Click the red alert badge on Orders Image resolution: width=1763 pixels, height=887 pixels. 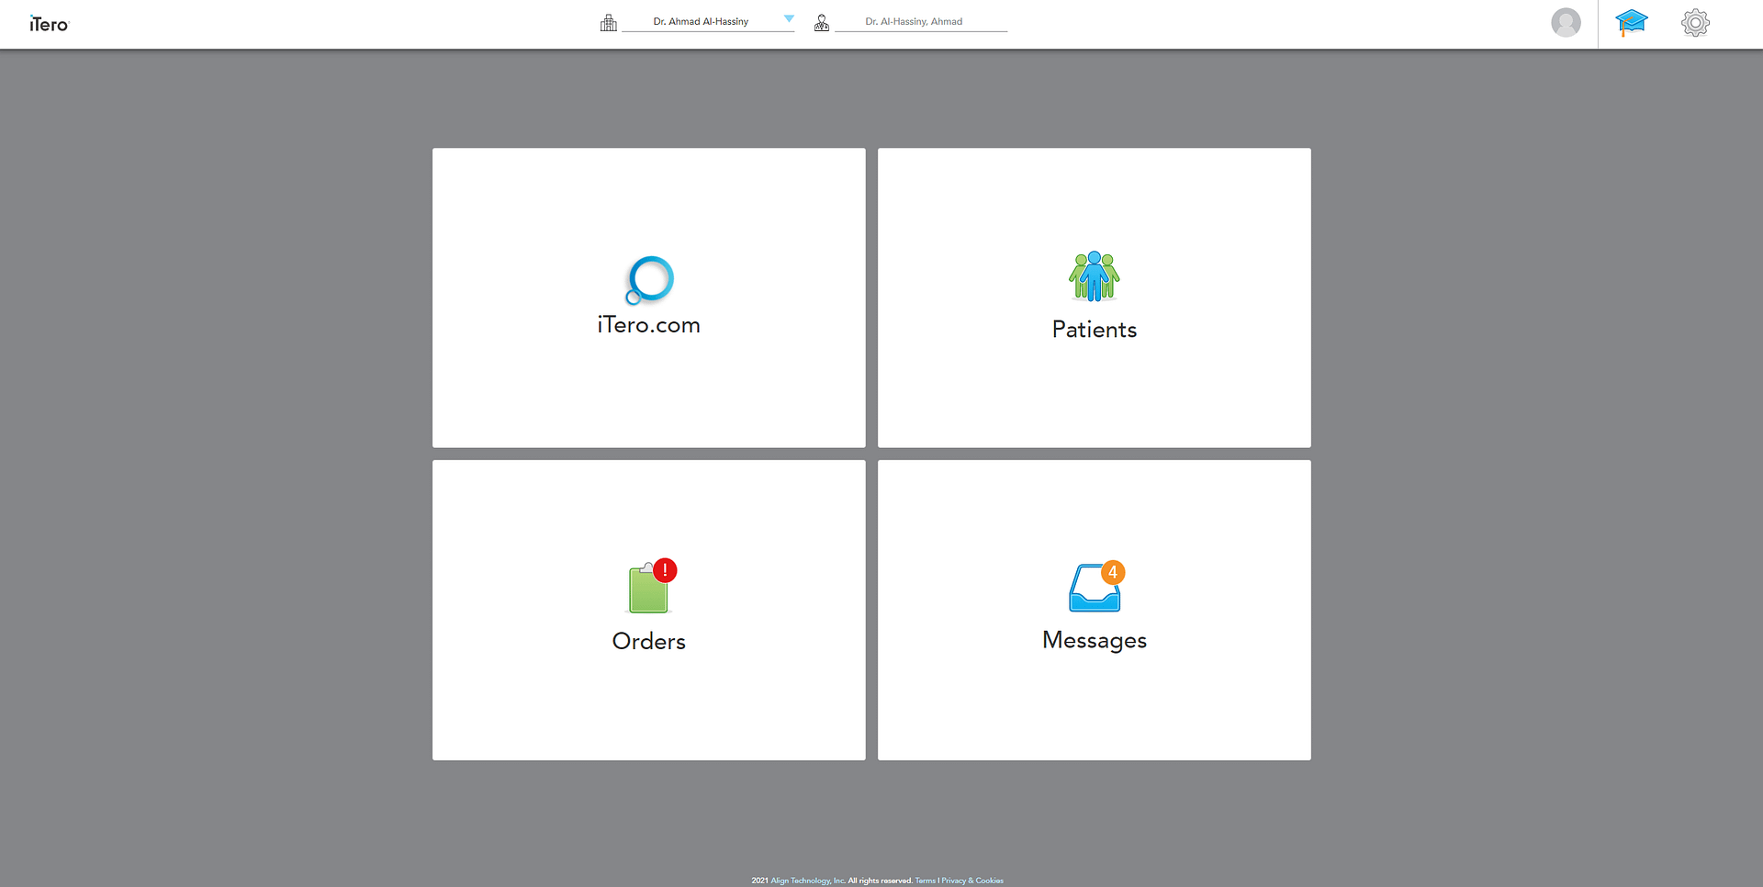pos(665,570)
